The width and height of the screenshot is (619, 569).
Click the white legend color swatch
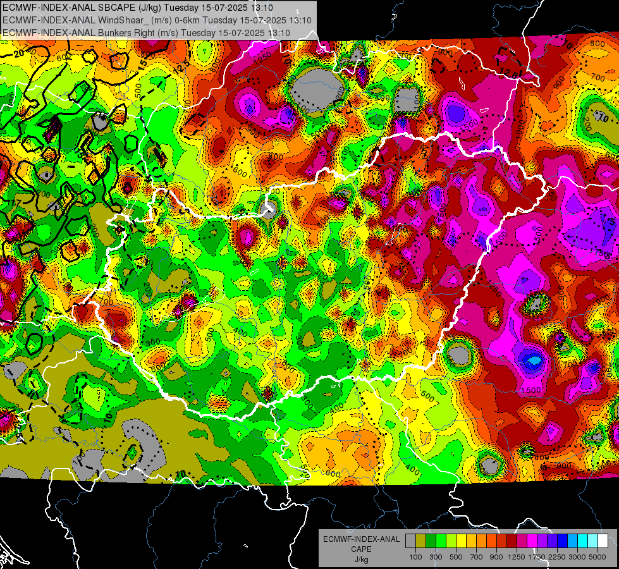[603, 541]
